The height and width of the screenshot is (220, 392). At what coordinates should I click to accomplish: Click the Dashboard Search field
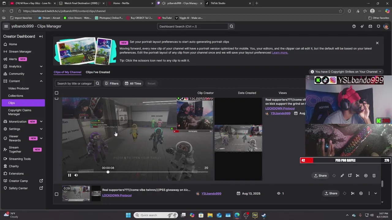click(193, 26)
